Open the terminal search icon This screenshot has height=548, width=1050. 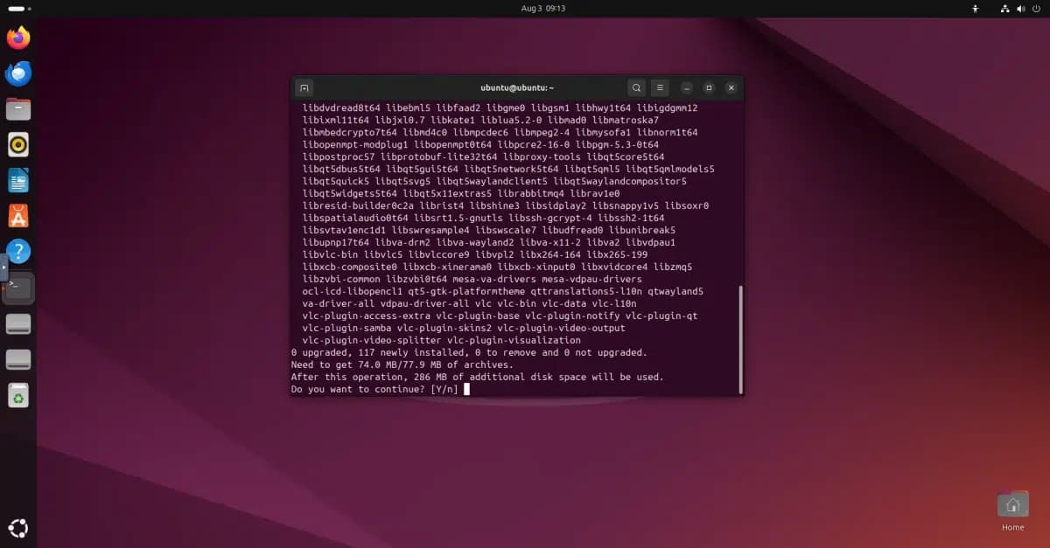[636, 87]
